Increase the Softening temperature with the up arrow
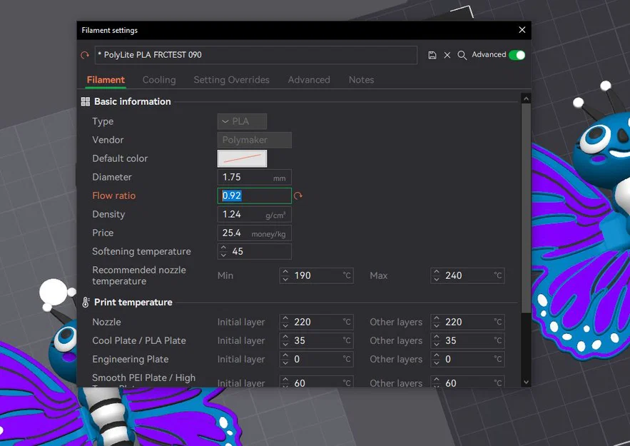 point(223,248)
